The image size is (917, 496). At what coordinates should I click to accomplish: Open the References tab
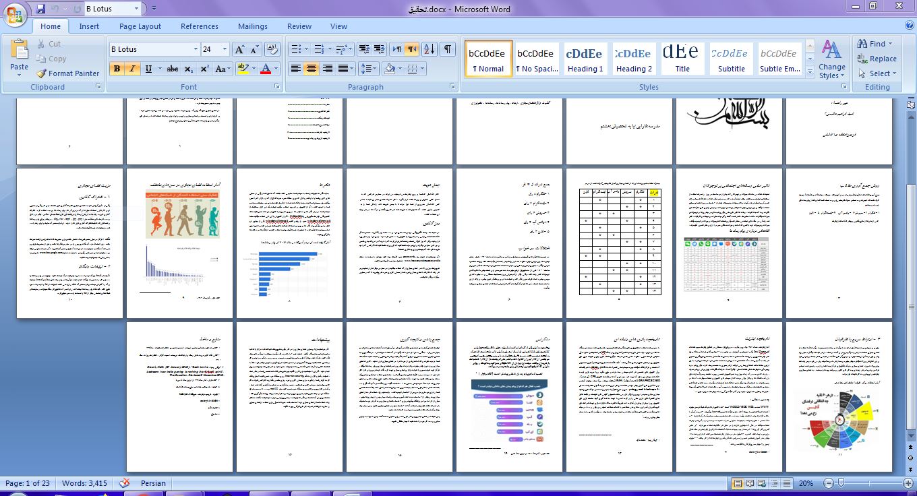tap(199, 26)
